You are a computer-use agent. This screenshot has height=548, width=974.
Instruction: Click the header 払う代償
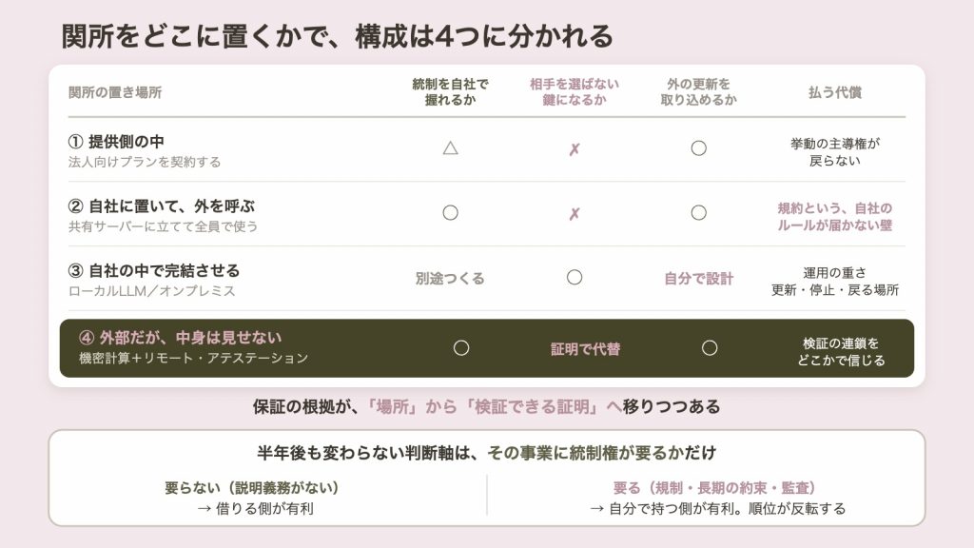click(x=835, y=92)
